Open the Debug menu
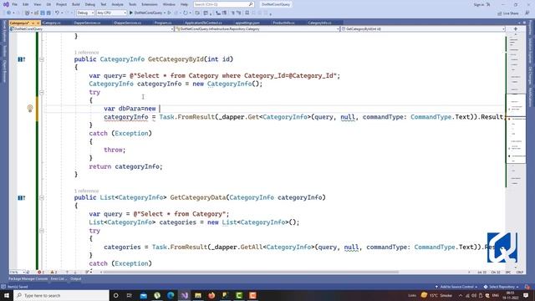 tap(90, 4)
